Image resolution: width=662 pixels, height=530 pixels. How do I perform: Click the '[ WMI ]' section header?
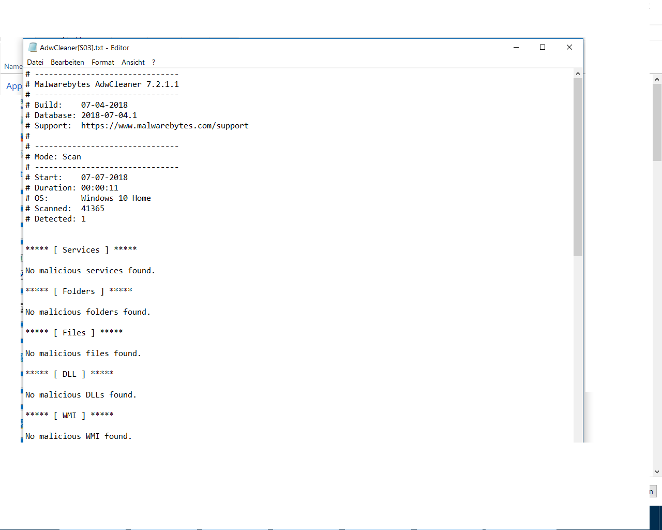point(69,415)
